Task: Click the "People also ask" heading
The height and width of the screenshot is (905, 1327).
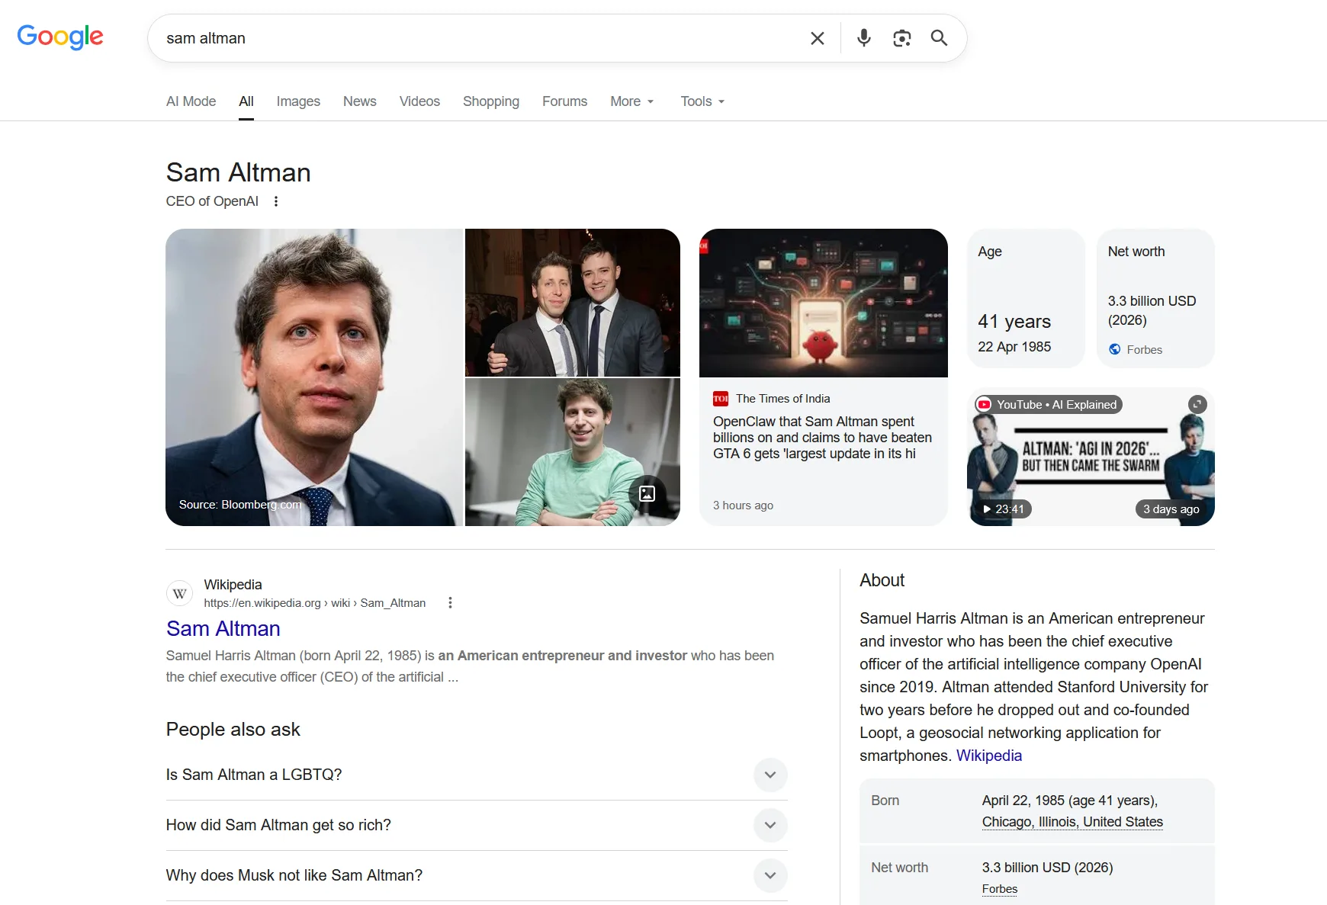Action: pos(233,730)
